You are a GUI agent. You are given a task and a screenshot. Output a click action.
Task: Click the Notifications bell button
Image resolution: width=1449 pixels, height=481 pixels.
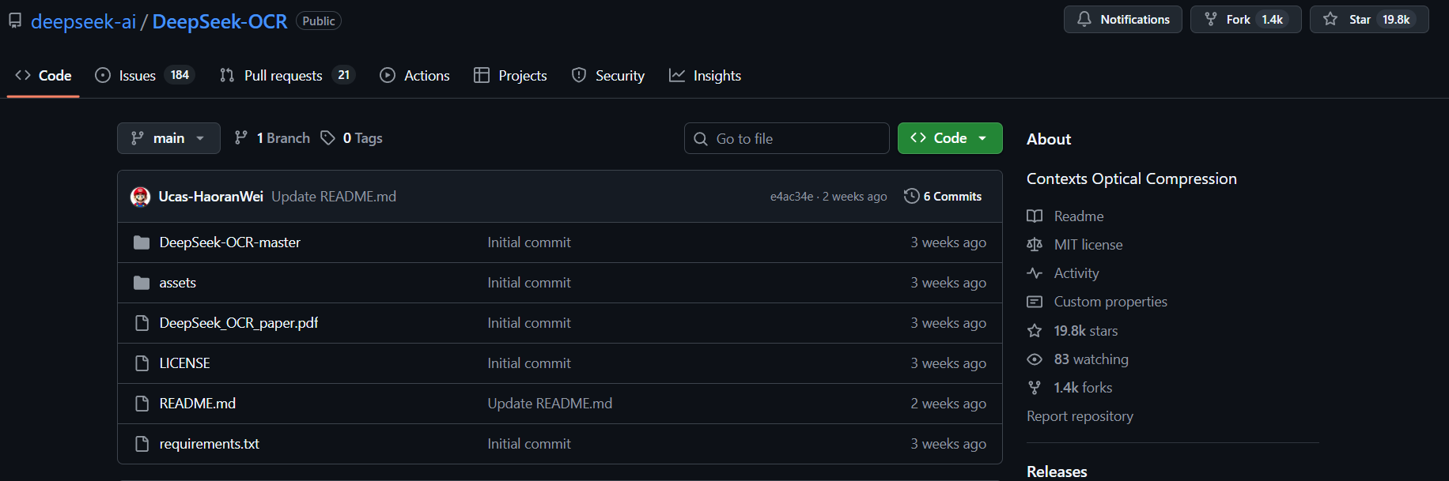point(1122,20)
